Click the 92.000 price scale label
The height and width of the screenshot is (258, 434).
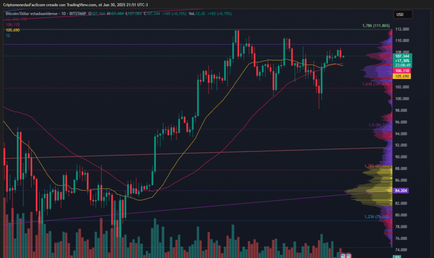(x=402, y=145)
